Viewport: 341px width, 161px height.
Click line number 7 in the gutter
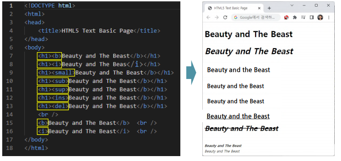click(11, 56)
